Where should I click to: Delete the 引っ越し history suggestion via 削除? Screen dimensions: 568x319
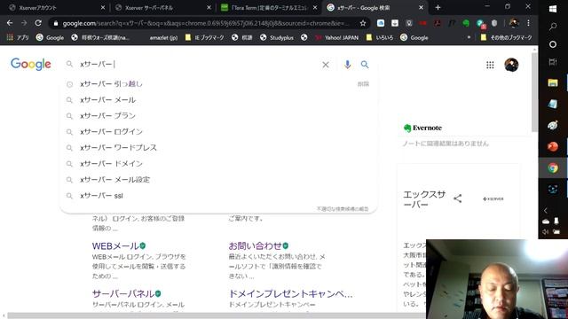[x=363, y=84]
